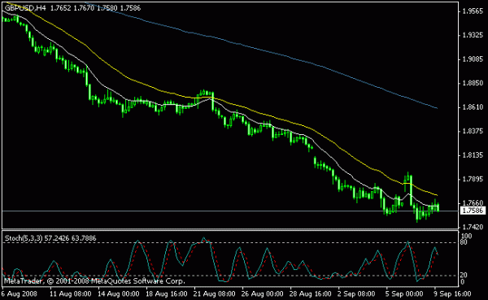
Task: Click the stochastic 80 level label
Action: 464,242
